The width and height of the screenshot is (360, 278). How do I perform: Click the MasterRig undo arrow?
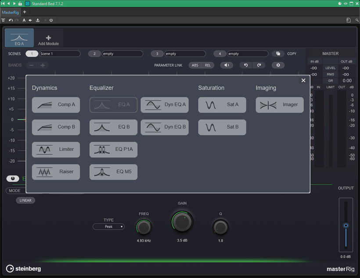(246, 65)
